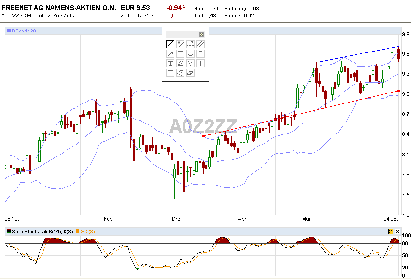This screenshot has width=411, height=279.
Task: Select the text annotation tool
Action: 171,63
